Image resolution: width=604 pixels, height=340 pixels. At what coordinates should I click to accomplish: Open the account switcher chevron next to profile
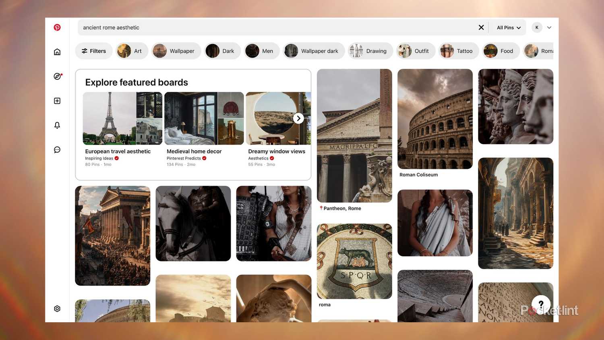click(x=549, y=27)
